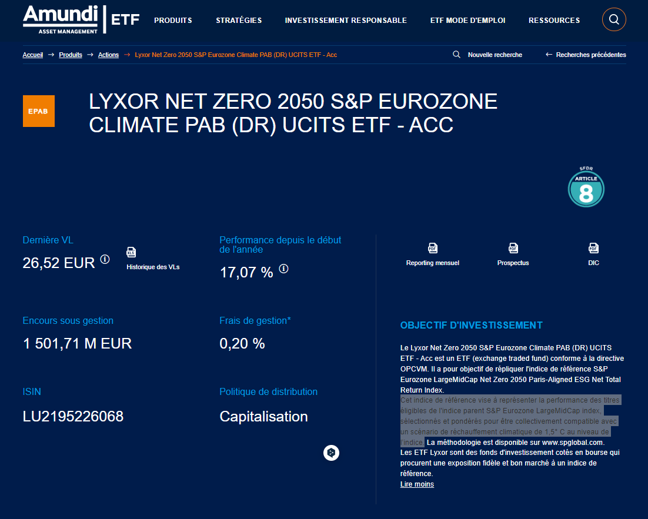
Task: Click the breadcrumb bar search magnifier
Action: (457, 54)
